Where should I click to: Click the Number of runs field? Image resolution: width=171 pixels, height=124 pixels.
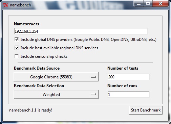(x=129, y=94)
